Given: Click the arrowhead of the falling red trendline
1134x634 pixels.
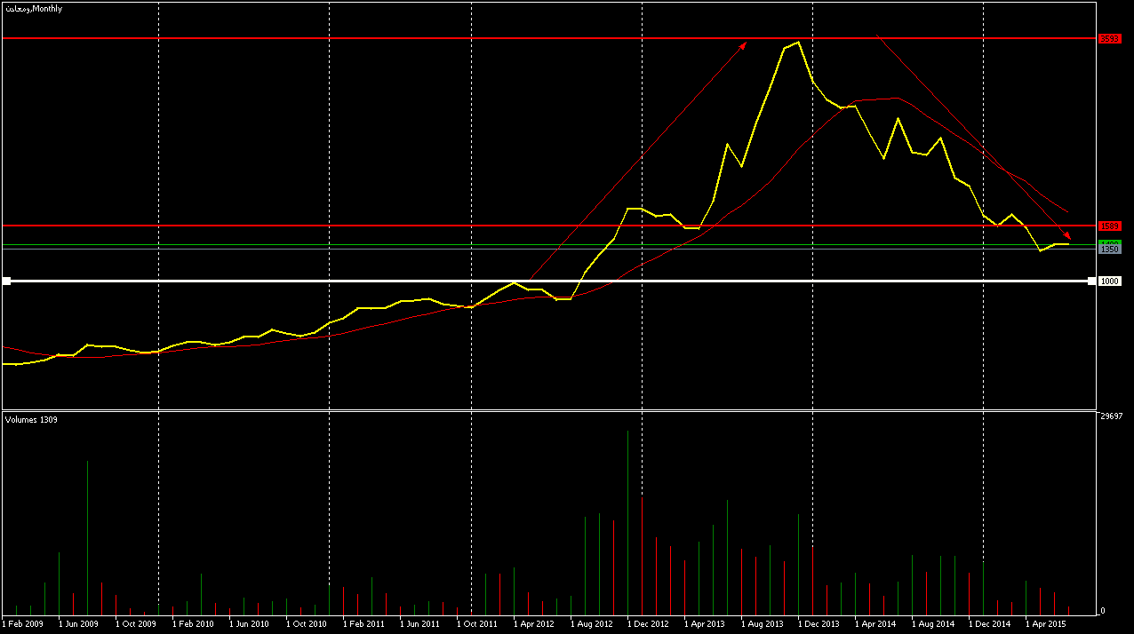Looking at the screenshot, I should tap(1067, 236).
